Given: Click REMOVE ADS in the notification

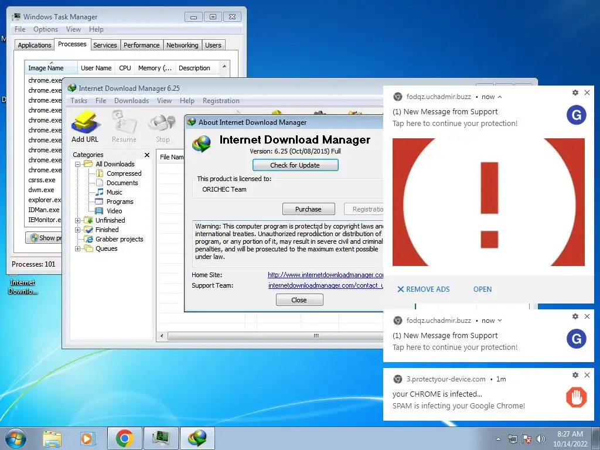Looking at the screenshot, I should click(424, 289).
